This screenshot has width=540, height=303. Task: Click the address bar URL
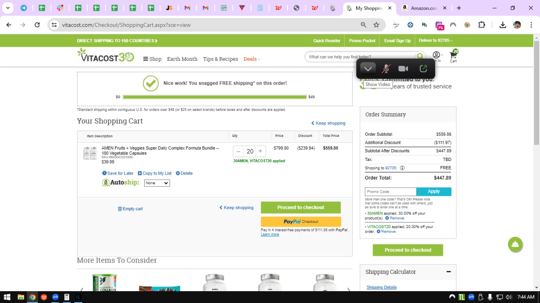click(x=126, y=25)
